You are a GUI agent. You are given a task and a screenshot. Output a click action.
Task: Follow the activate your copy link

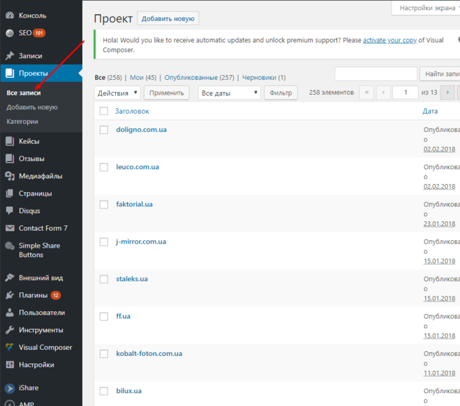point(390,40)
